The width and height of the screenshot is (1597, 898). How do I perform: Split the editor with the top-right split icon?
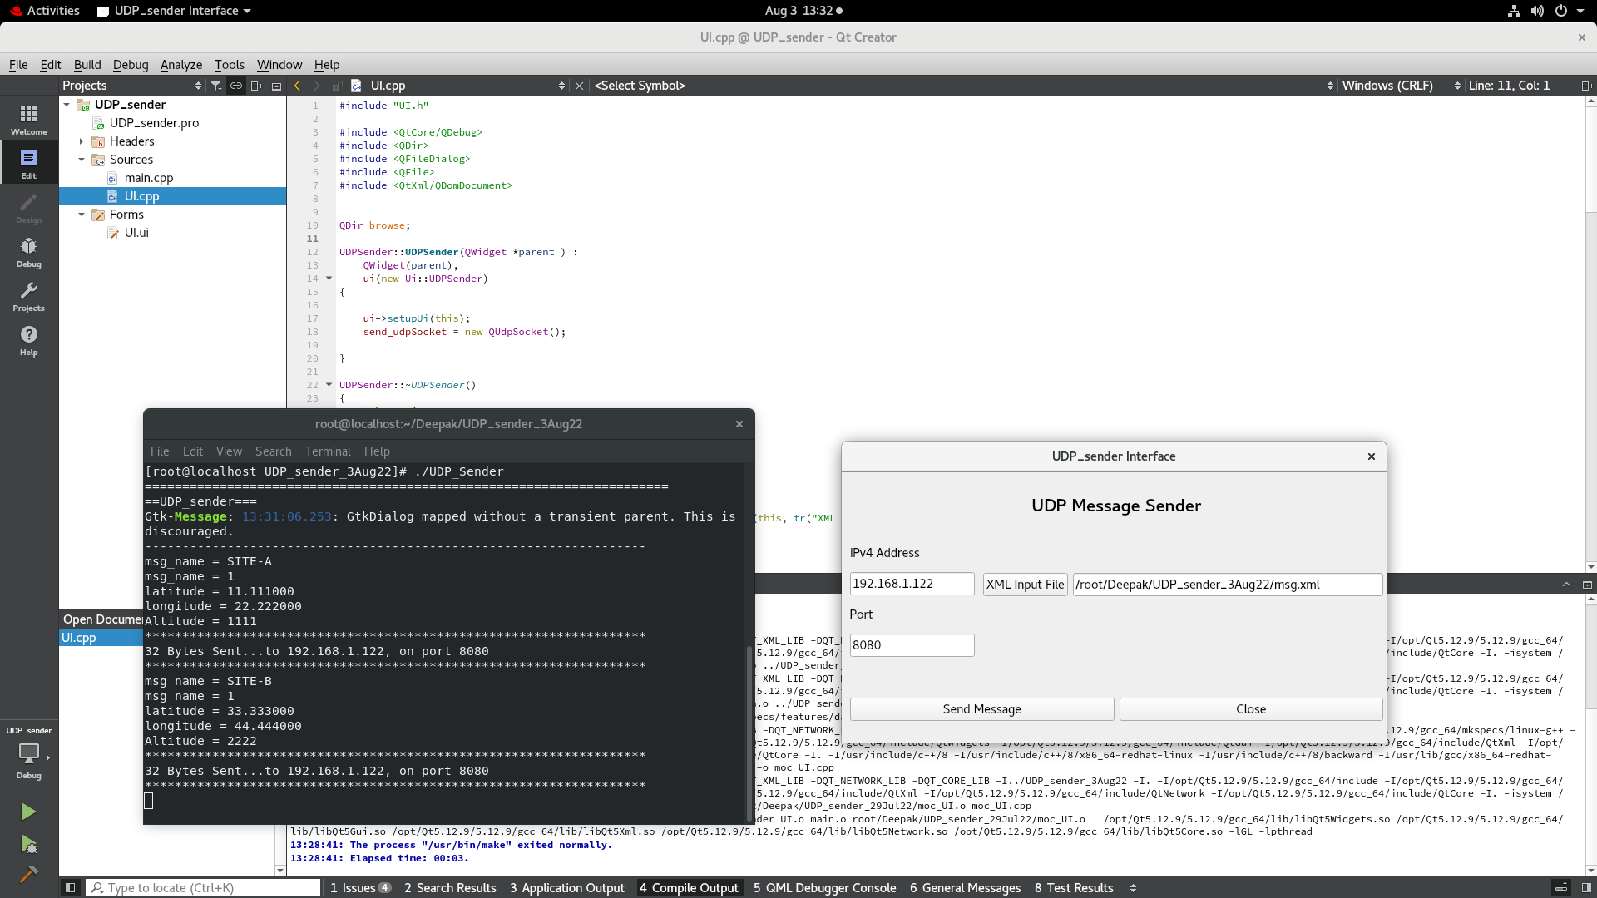(1588, 85)
